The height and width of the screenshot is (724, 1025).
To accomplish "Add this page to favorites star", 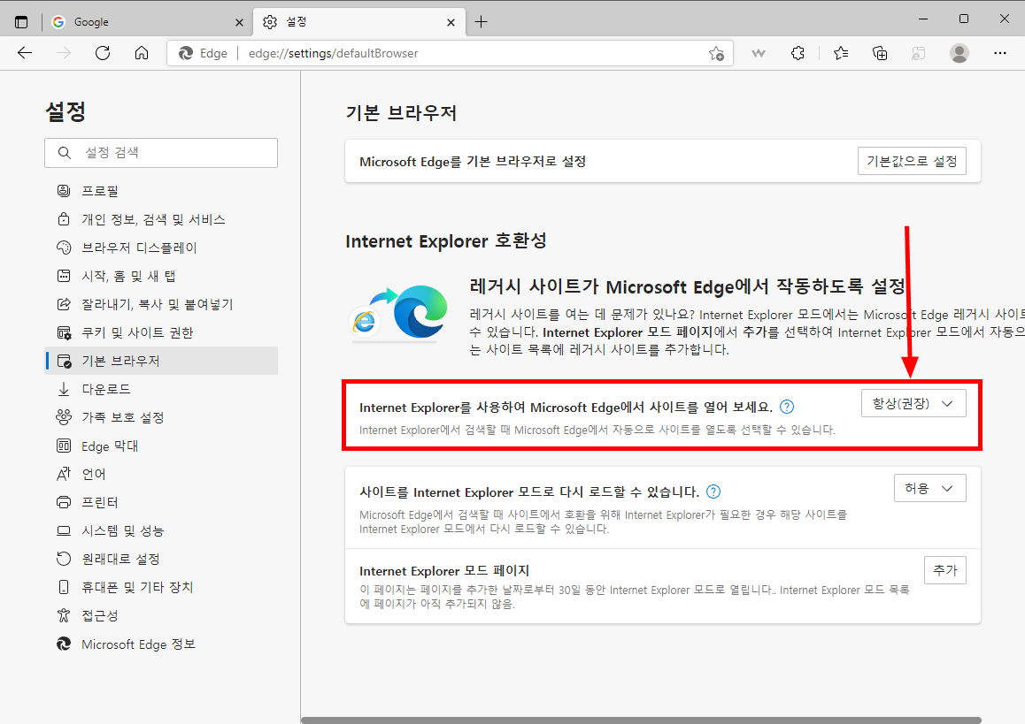I will click(x=716, y=54).
